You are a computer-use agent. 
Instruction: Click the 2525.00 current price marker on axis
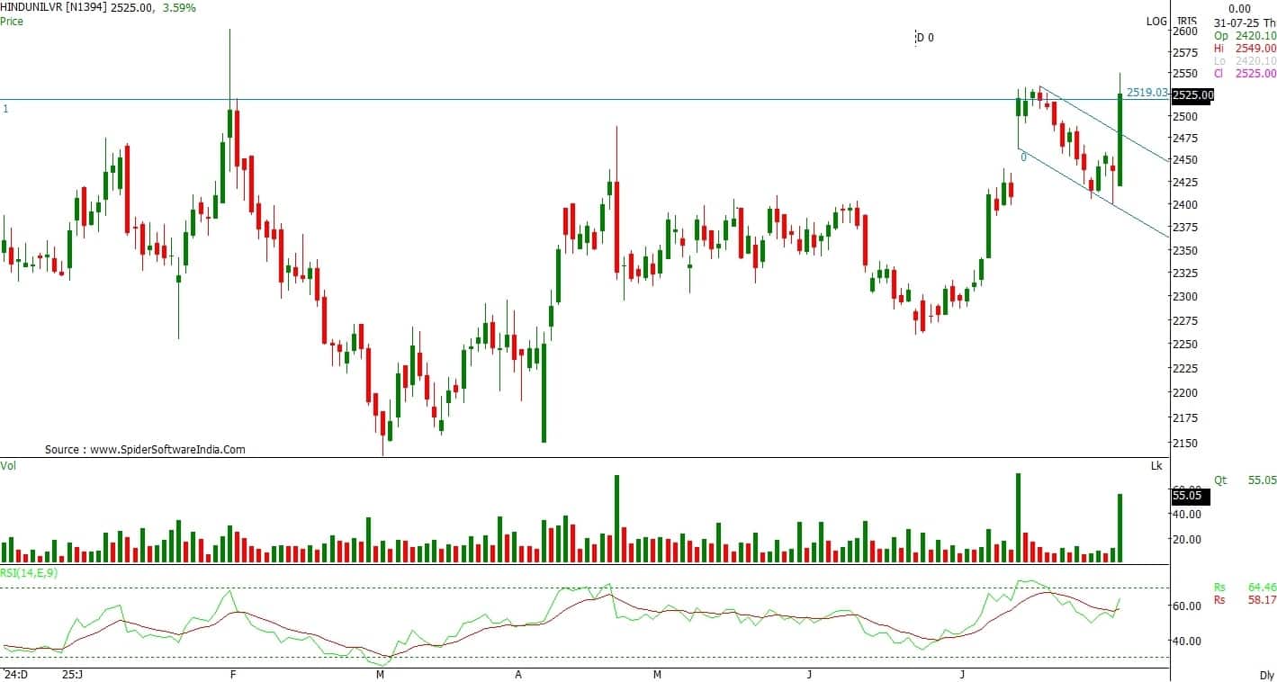click(x=1192, y=94)
